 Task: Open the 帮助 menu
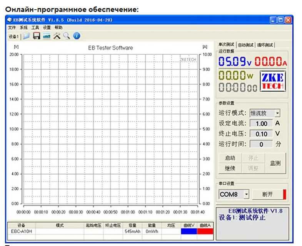(58, 28)
